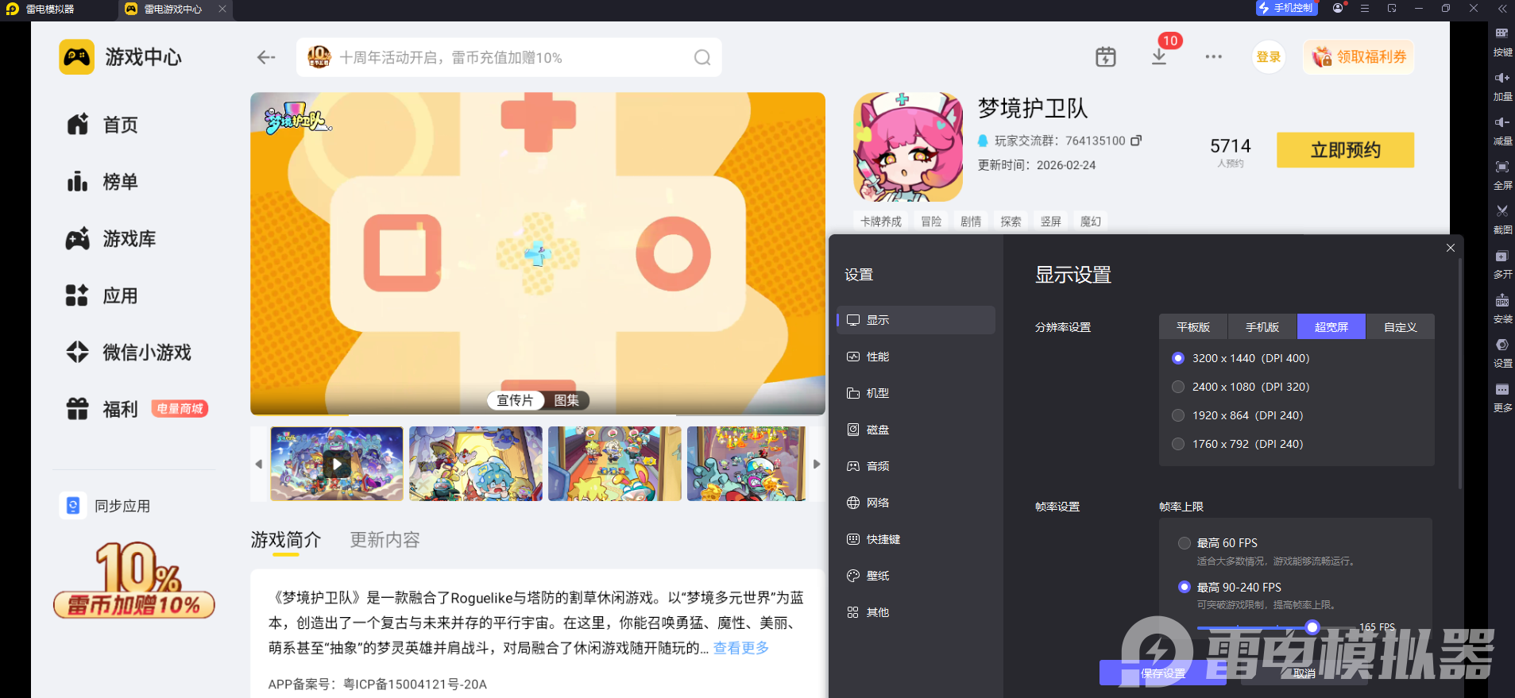Open 壁纸 wallpaper settings

916,576
